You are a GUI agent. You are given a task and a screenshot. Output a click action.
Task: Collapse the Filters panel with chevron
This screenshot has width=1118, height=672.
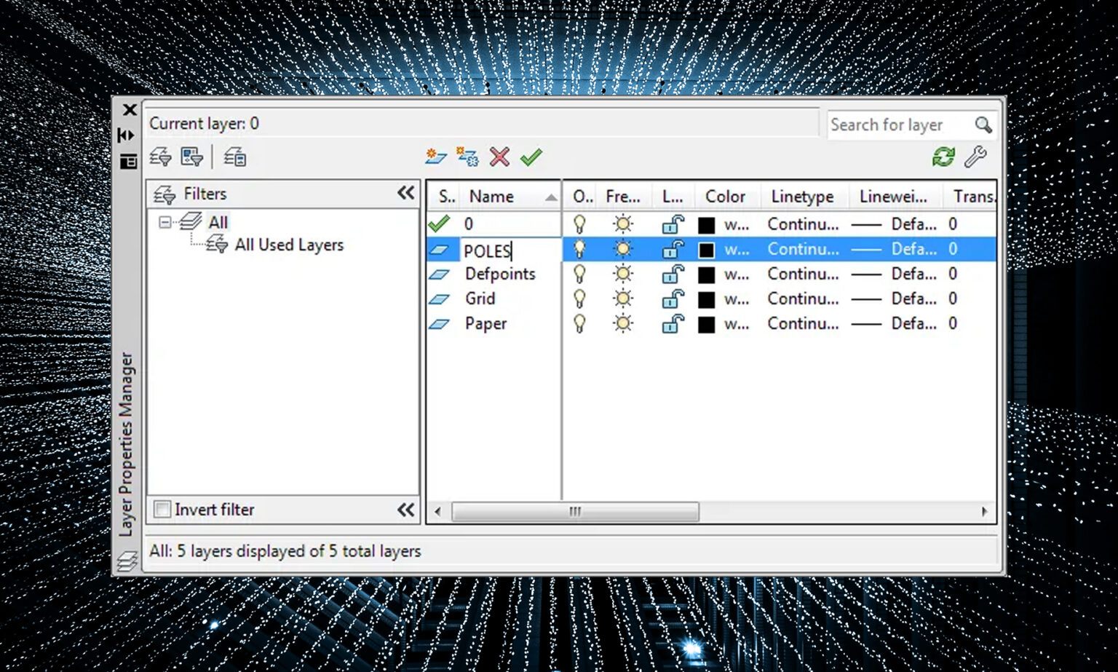tap(405, 193)
